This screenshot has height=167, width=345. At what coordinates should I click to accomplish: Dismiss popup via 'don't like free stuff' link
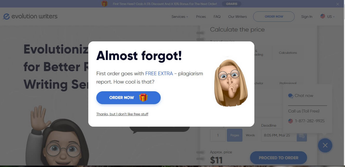(122, 114)
